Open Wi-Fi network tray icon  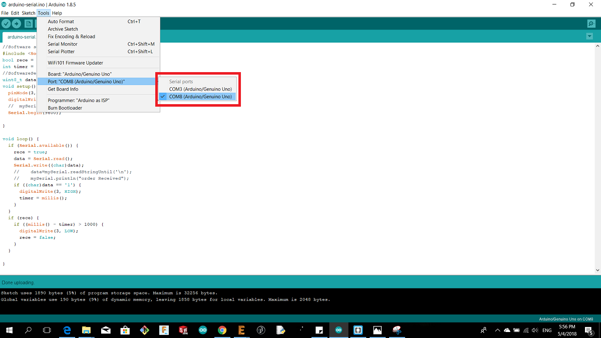(x=525, y=330)
